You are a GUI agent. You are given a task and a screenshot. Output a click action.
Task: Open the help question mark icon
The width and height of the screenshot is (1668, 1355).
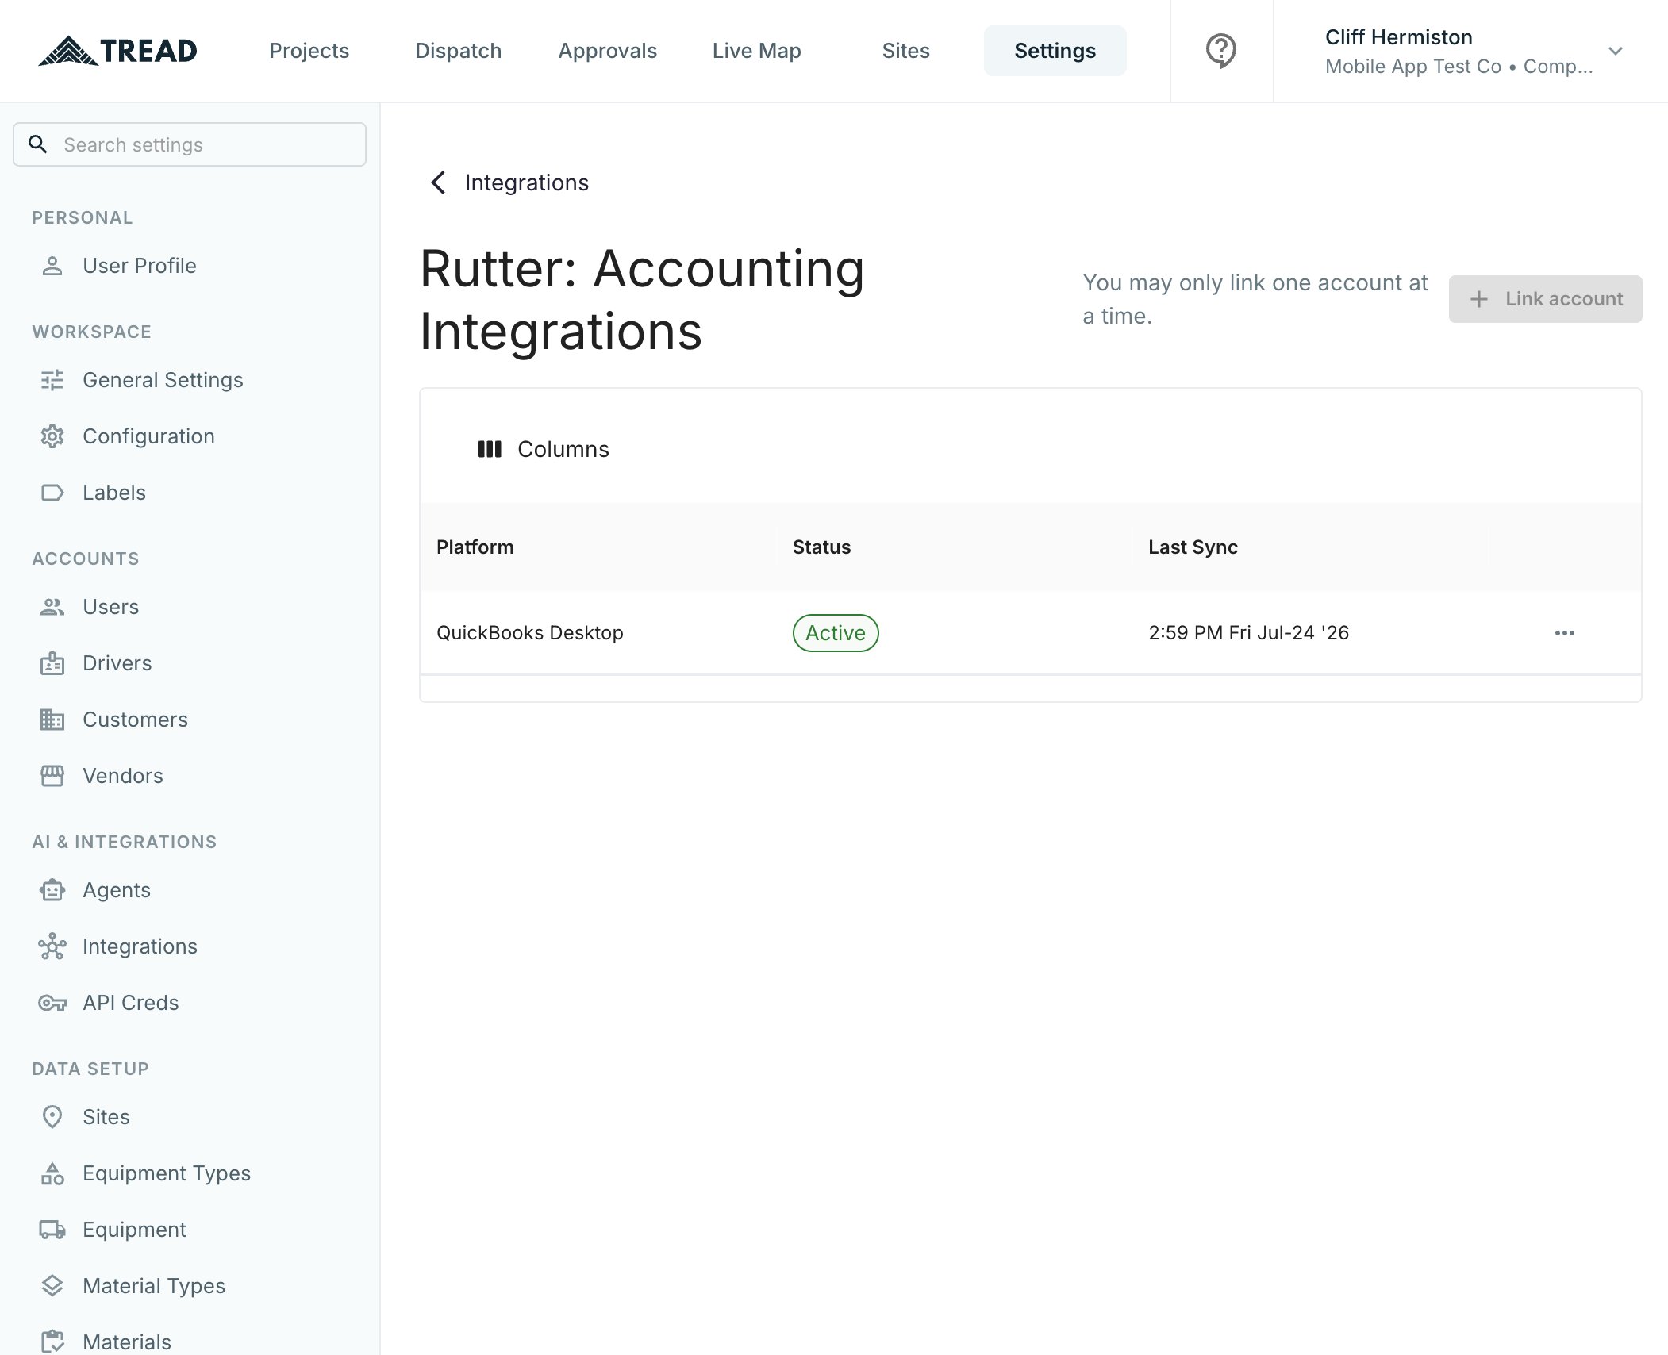point(1221,51)
